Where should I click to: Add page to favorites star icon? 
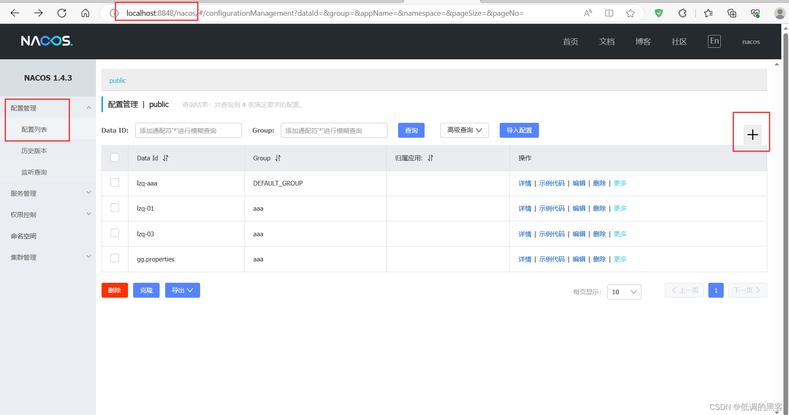(630, 13)
